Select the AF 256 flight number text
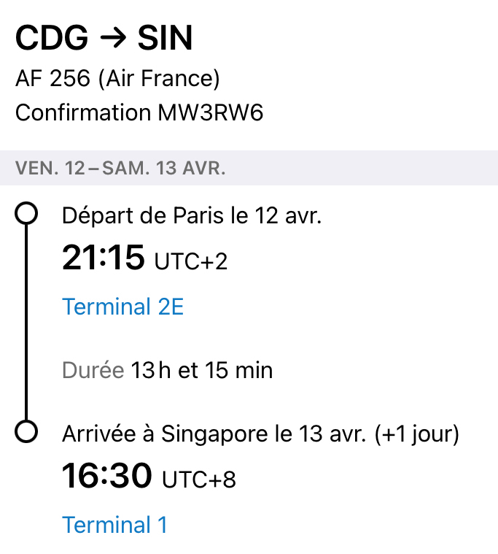The width and height of the screenshot is (498, 554). (x=52, y=79)
